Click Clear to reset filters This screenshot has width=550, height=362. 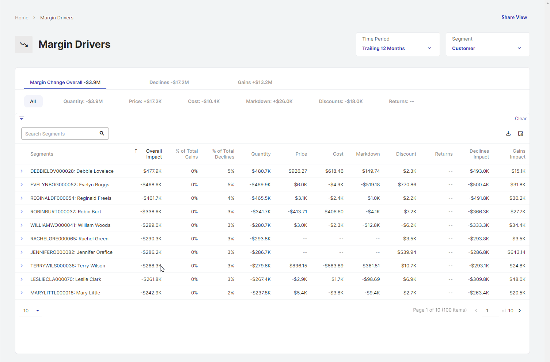(520, 119)
